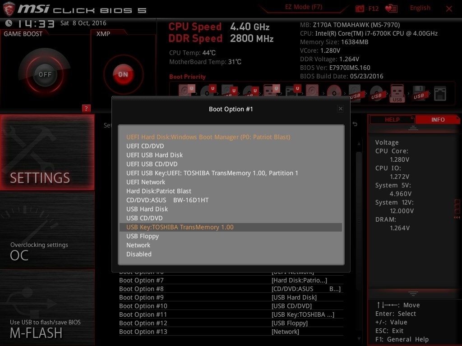Open Boot Option #13 Network dropdown
The width and height of the screenshot is (462, 346).
[x=285, y=332]
